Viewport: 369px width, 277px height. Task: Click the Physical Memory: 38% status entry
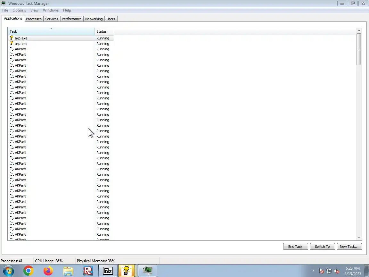(96, 261)
